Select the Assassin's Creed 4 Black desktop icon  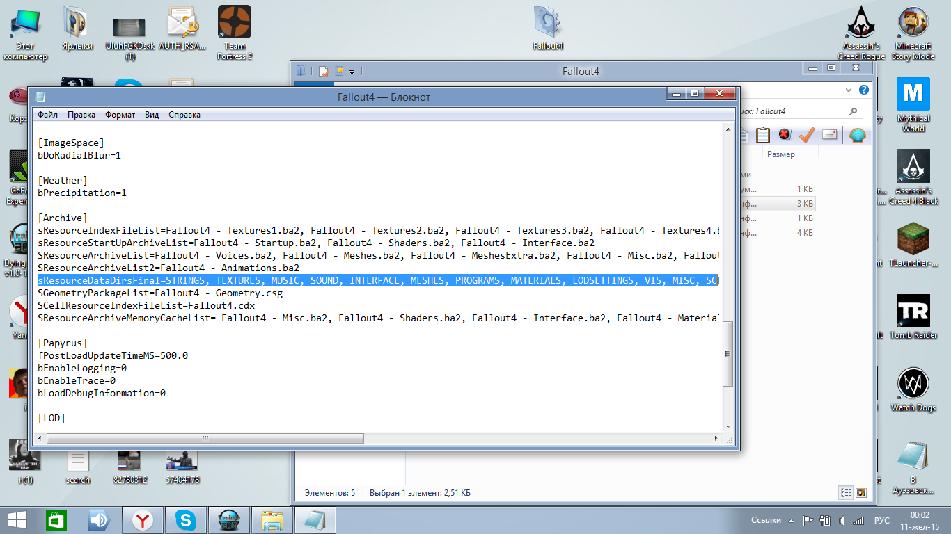[913, 177]
